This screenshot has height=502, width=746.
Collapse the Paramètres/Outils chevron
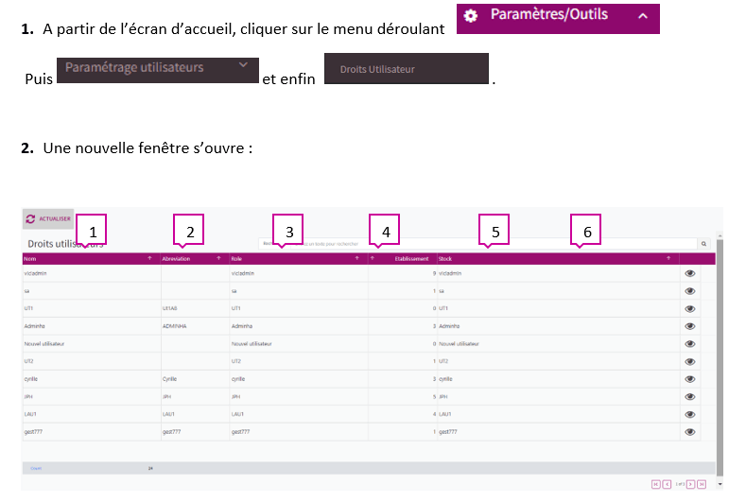(x=643, y=16)
